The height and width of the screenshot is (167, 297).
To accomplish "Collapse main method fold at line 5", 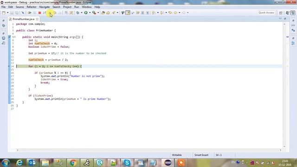I will point(15,37).
